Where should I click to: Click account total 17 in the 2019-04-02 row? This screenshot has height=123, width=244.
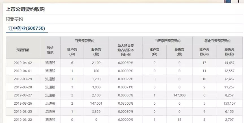(x=204, y=63)
